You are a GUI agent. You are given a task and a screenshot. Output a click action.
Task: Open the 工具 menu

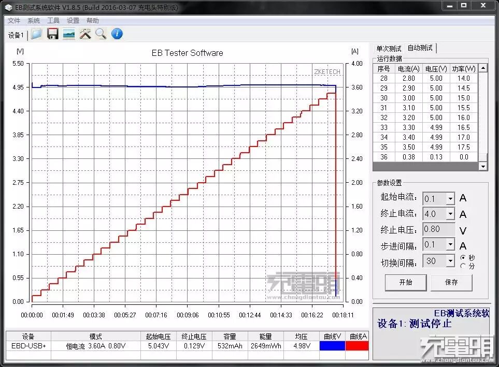[x=53, y=21]
